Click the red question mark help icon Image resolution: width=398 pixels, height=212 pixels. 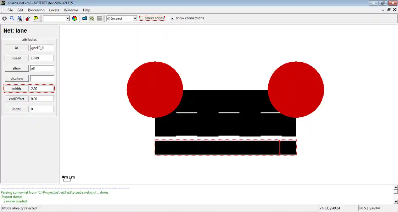(28, 18)
